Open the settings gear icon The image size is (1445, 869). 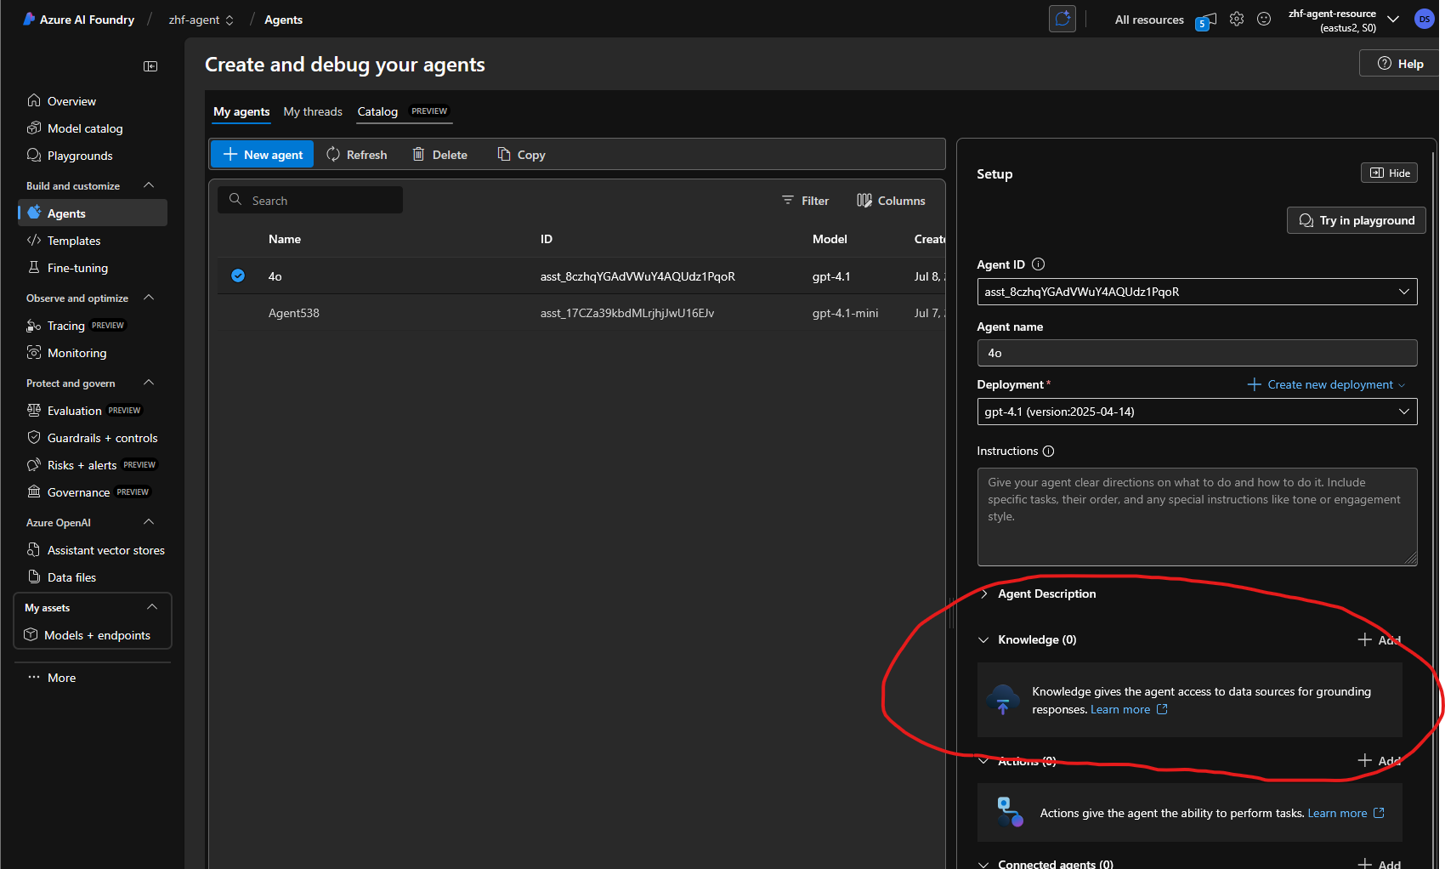tap(1236, 19)
